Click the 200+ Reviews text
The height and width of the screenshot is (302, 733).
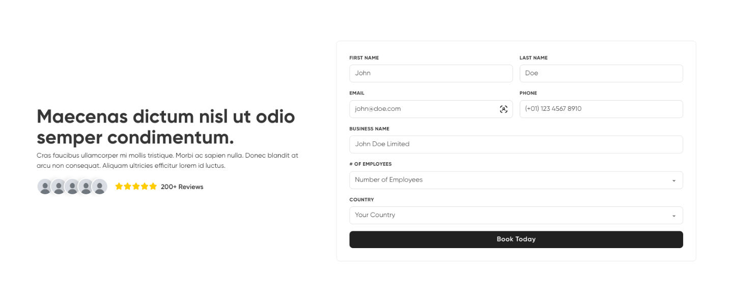(x=182, y=187)
